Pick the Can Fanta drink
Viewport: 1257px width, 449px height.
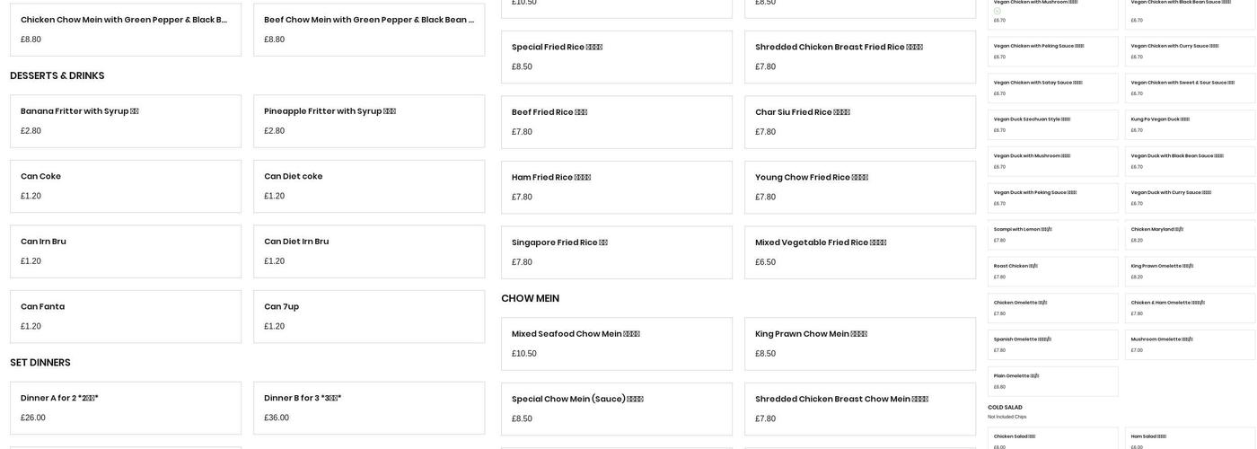tap(126, 316)
